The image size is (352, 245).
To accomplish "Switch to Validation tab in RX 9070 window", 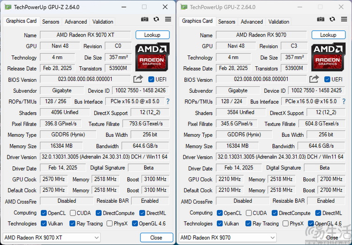I will [279, 22].
